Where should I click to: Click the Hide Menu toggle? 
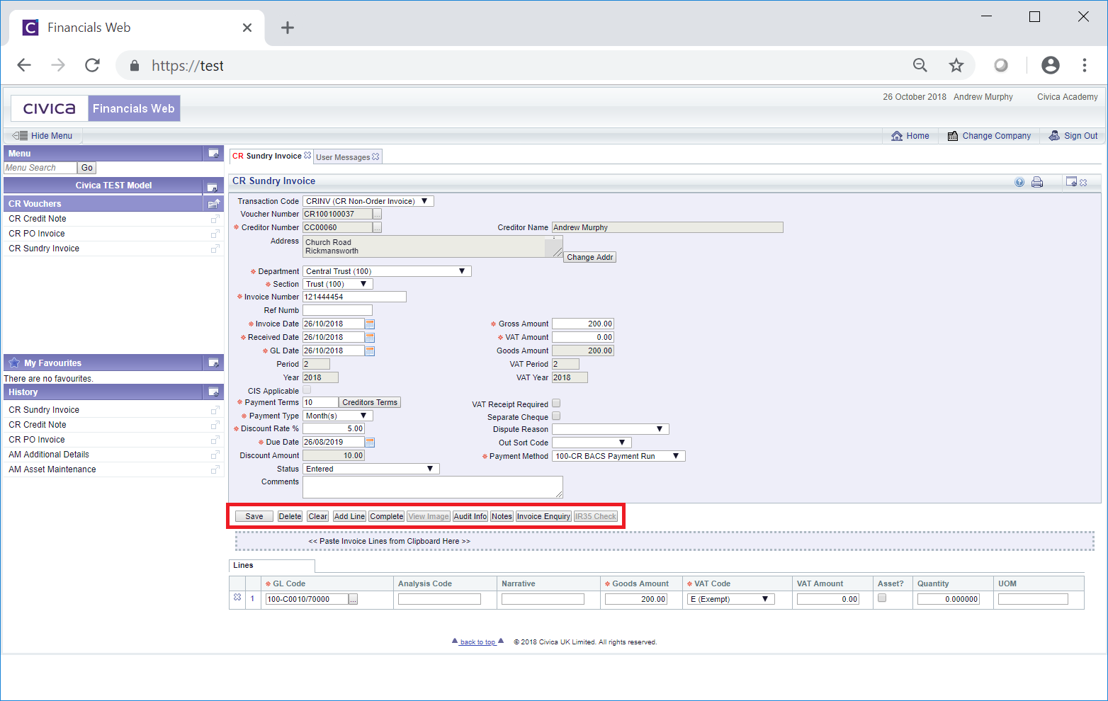point(43,136)
